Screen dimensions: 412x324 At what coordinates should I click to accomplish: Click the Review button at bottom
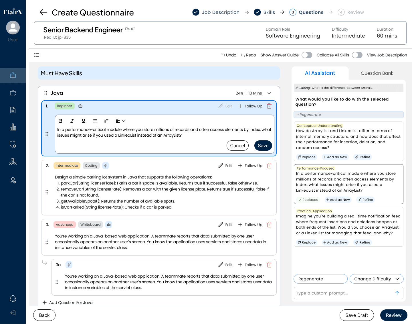click(x=394, y=315)
